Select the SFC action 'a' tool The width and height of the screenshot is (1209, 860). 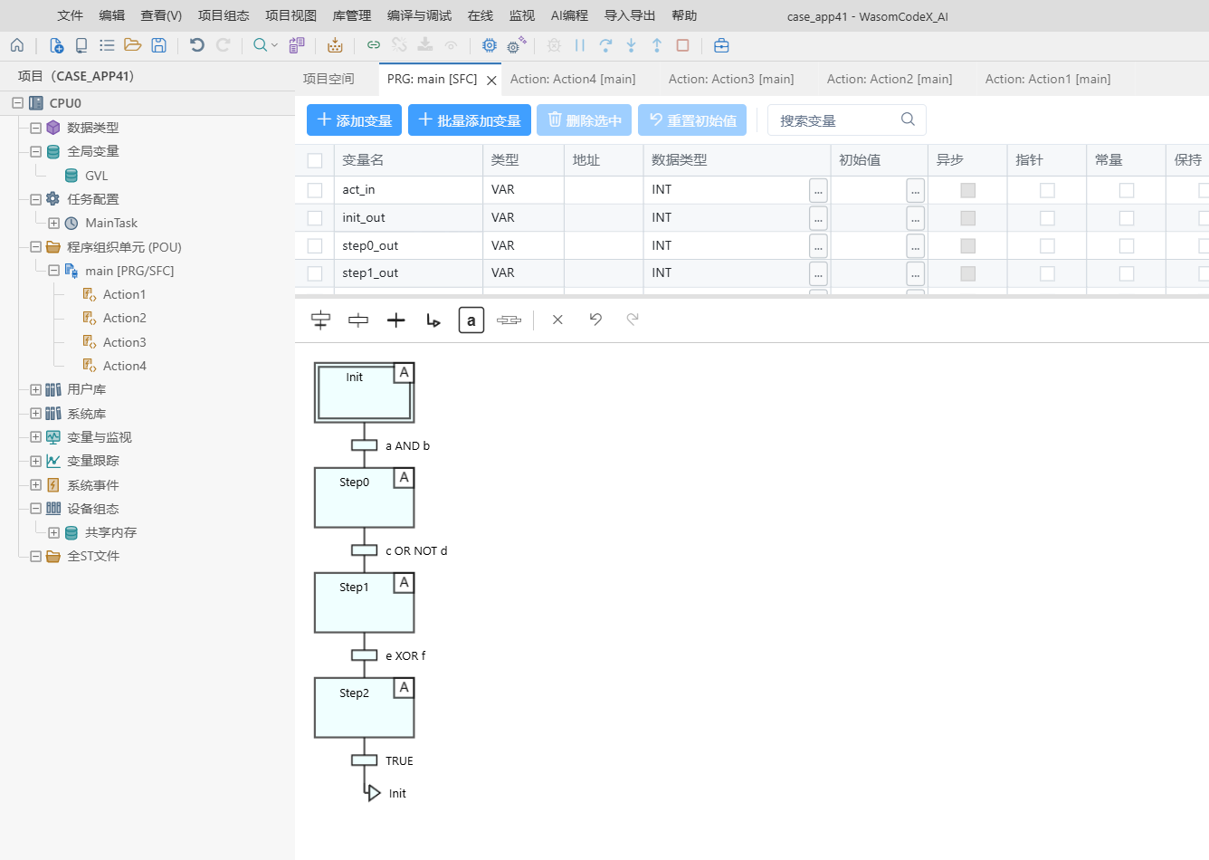point(471,320)
